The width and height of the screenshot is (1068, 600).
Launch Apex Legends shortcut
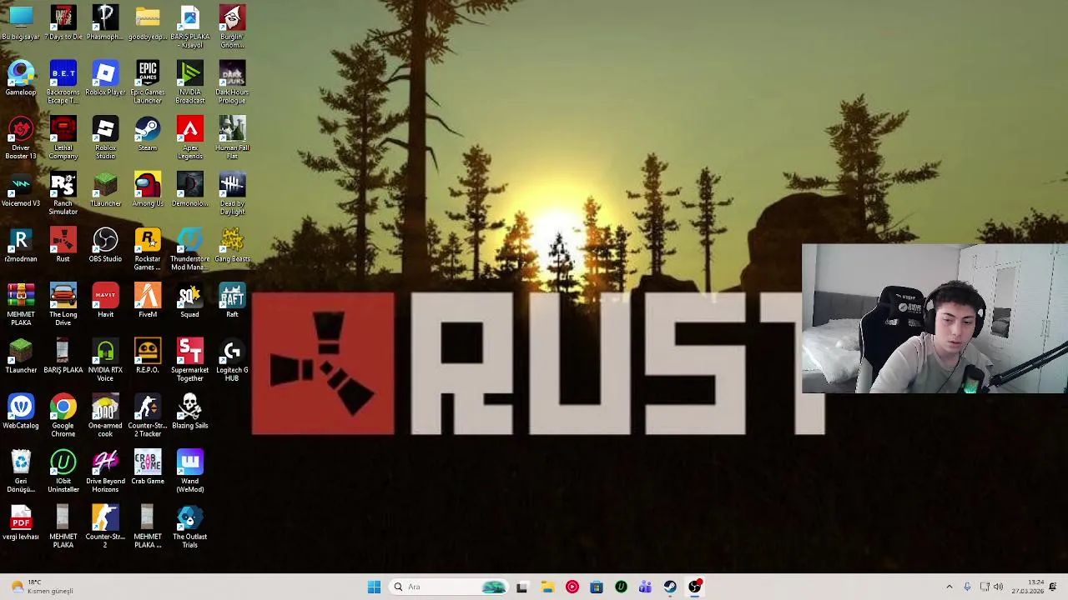(190, 138)
